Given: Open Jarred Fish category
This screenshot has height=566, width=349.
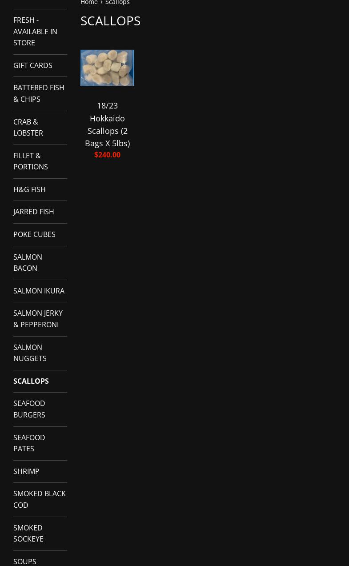Looking at the screenshot, I should (x=33, y=212).
